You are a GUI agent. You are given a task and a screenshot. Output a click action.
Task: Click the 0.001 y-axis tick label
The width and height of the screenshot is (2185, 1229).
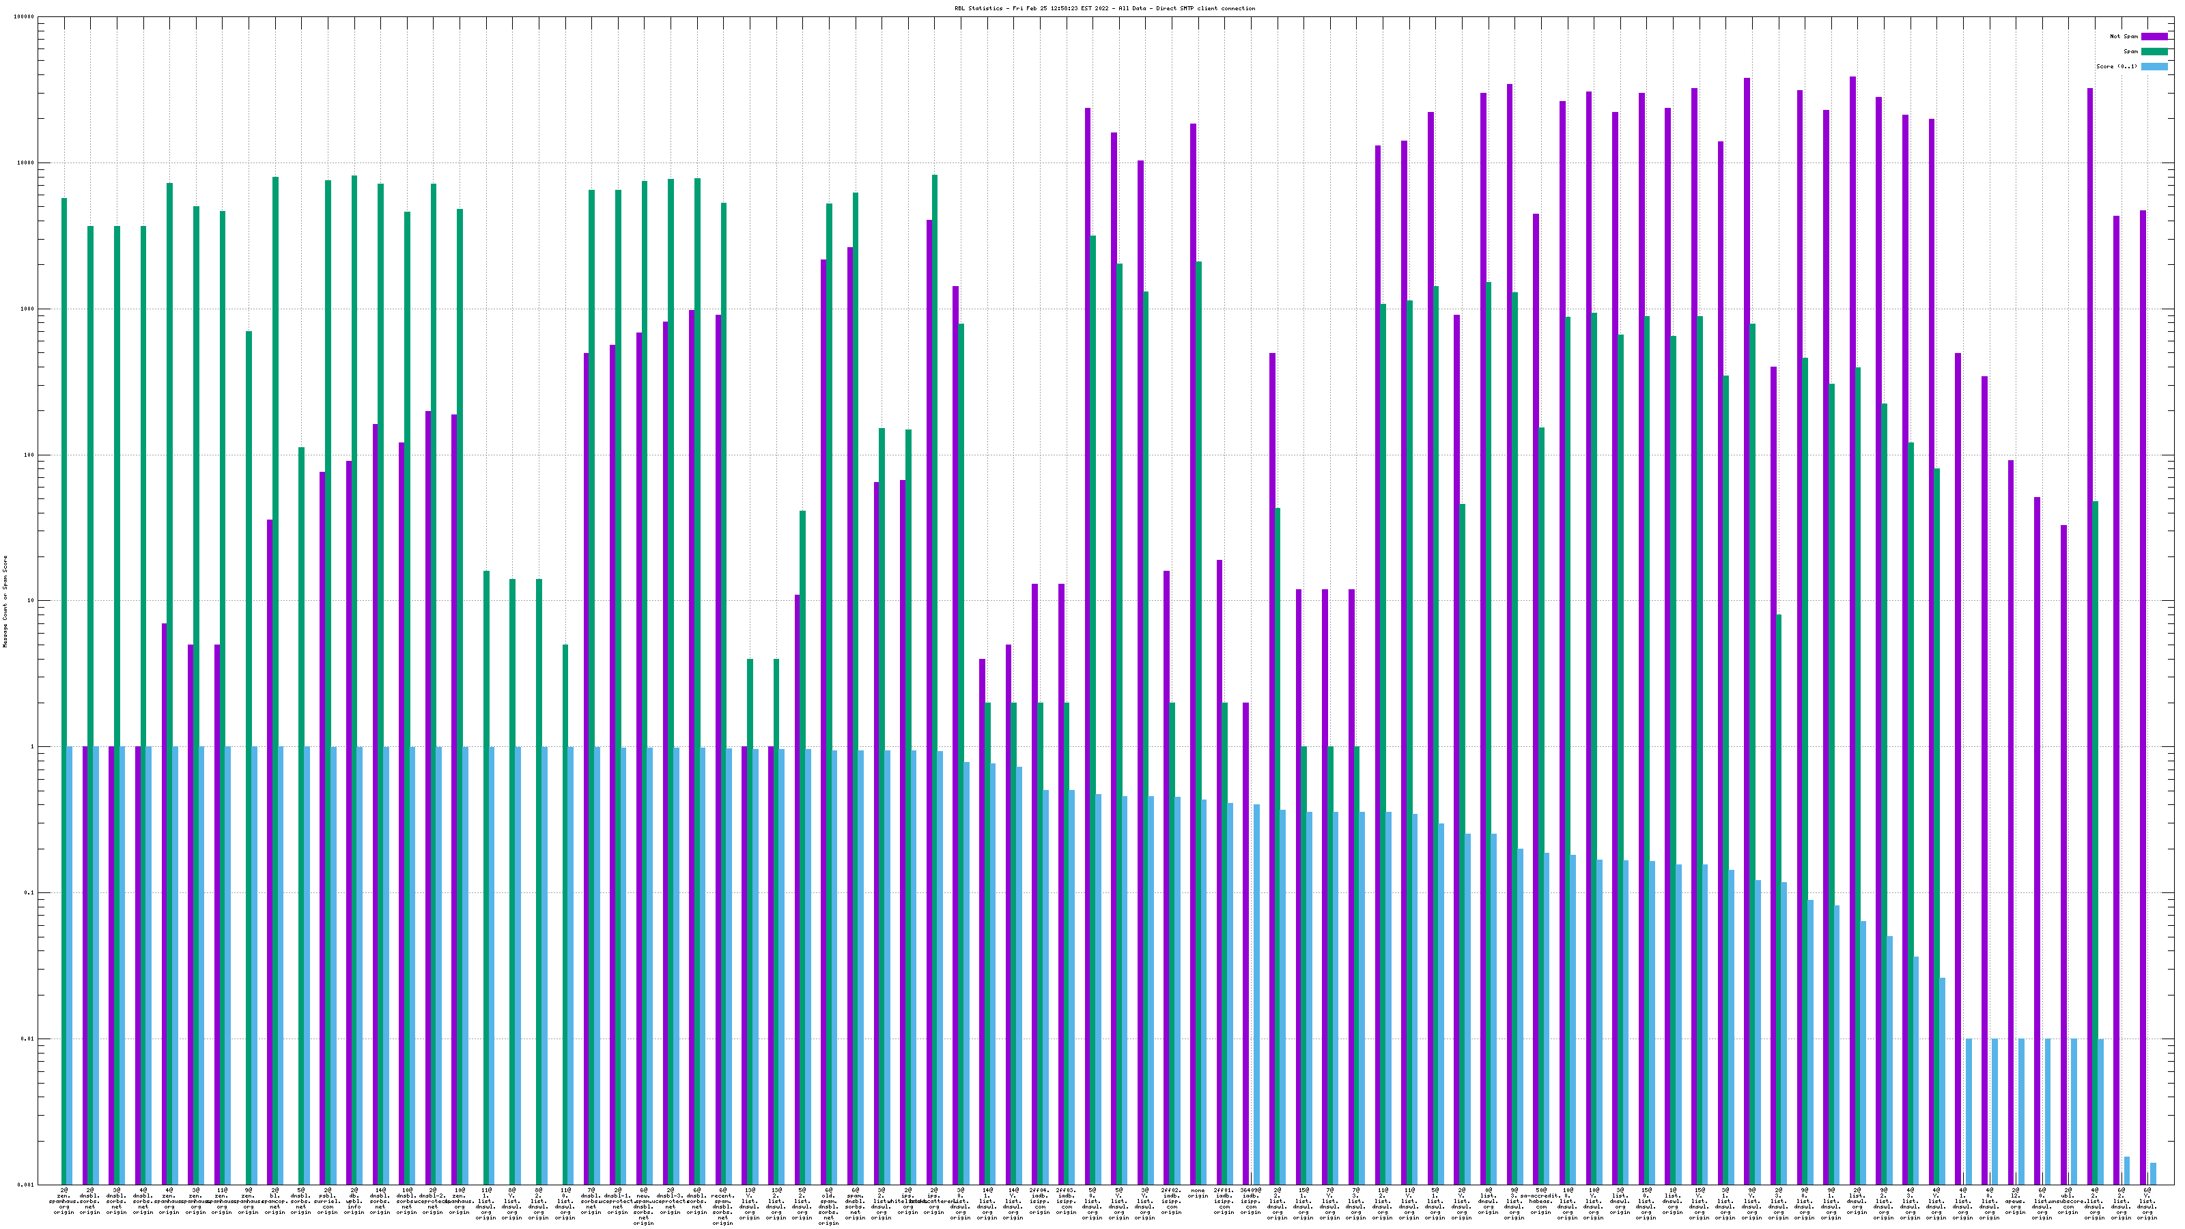(27, 1185)
